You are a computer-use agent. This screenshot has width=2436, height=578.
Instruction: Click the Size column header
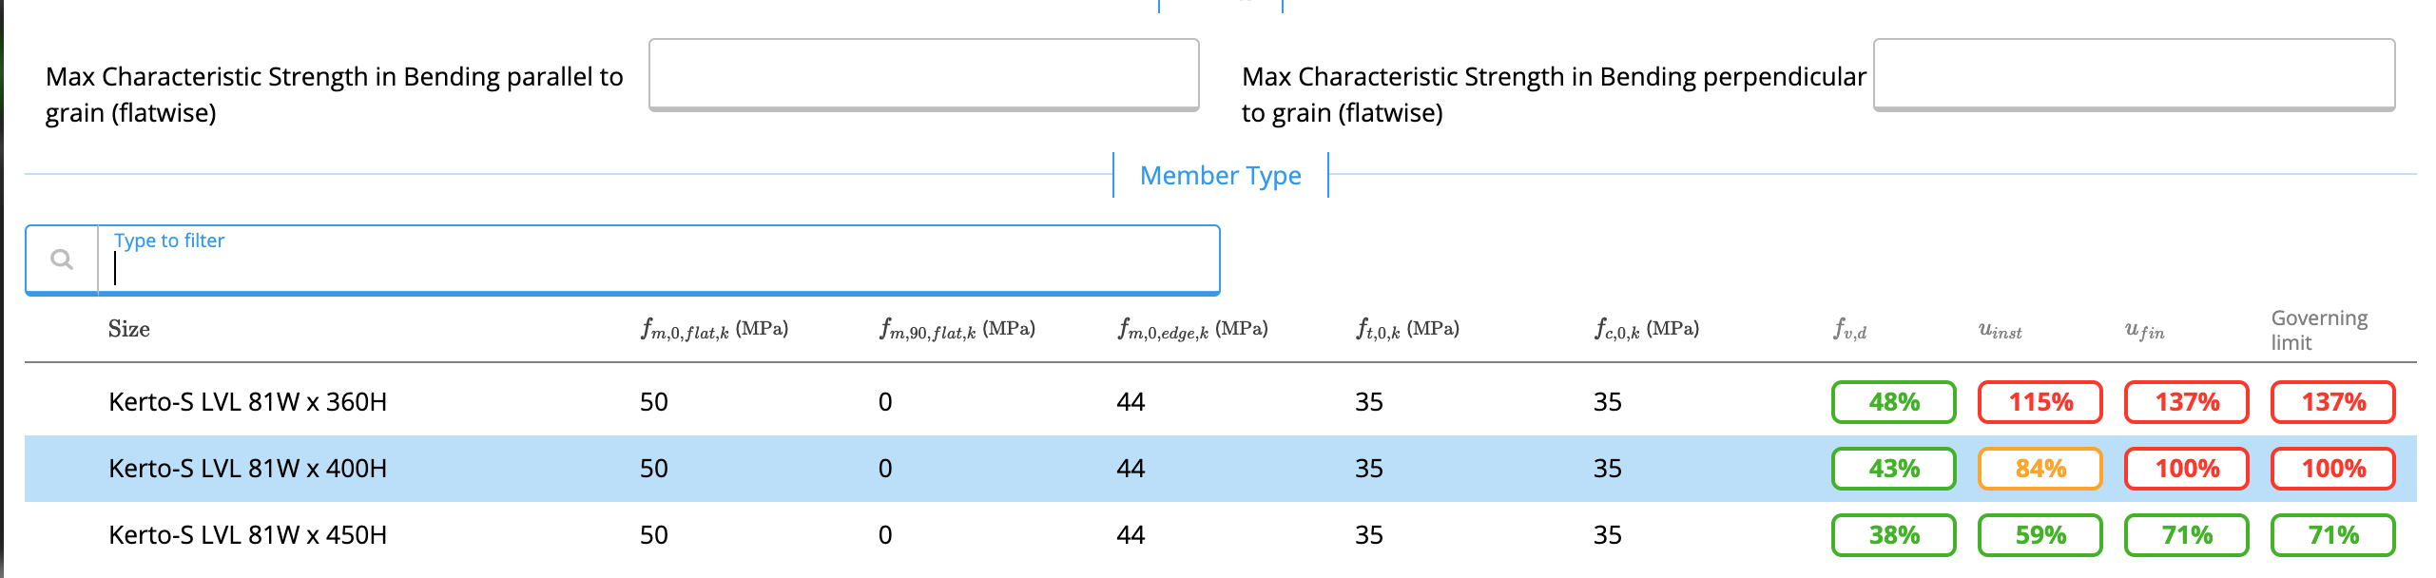pyautogui.click(x=129, y=329)
